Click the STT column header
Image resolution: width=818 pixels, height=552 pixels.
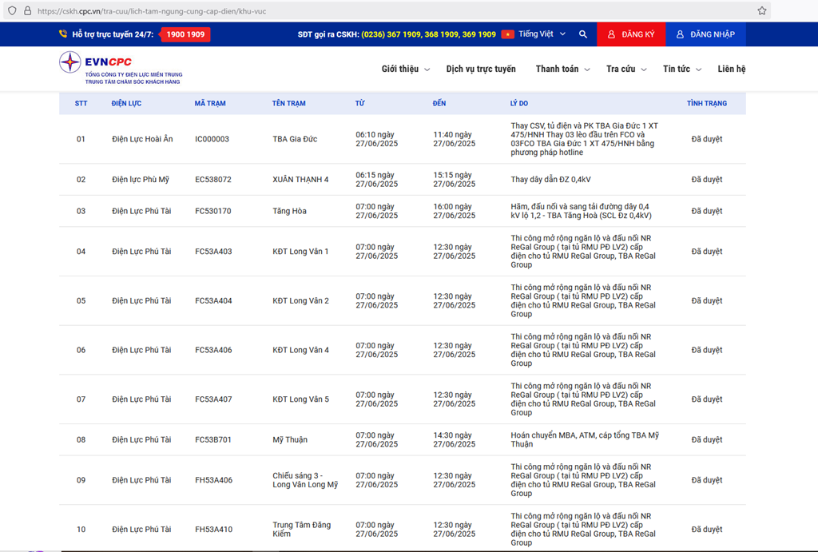[81, 103]
